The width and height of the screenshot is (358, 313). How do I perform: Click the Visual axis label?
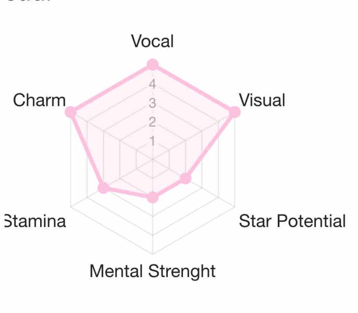[x=262, y=100]
